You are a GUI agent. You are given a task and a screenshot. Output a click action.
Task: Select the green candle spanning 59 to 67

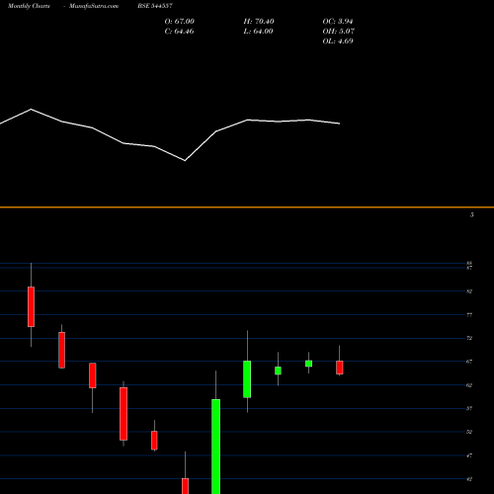click(247, 379)
